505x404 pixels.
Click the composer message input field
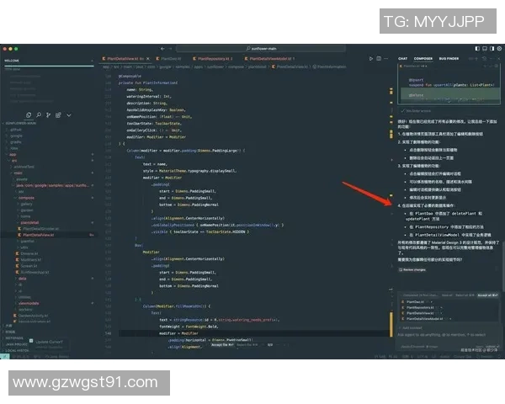[446, 334]
